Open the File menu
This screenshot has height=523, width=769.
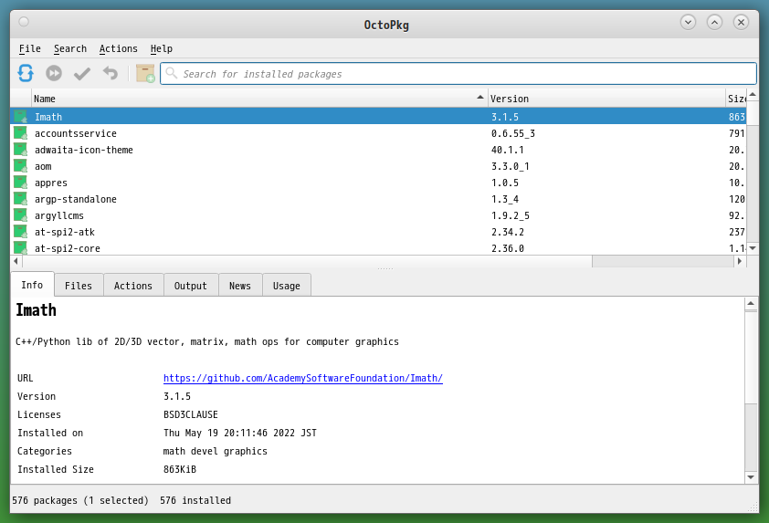(x=30, y=48)
